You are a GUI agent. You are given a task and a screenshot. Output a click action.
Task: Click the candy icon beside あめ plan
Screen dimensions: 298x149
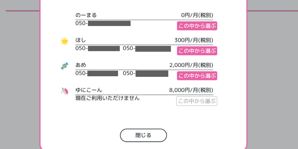tap(65, 66)
